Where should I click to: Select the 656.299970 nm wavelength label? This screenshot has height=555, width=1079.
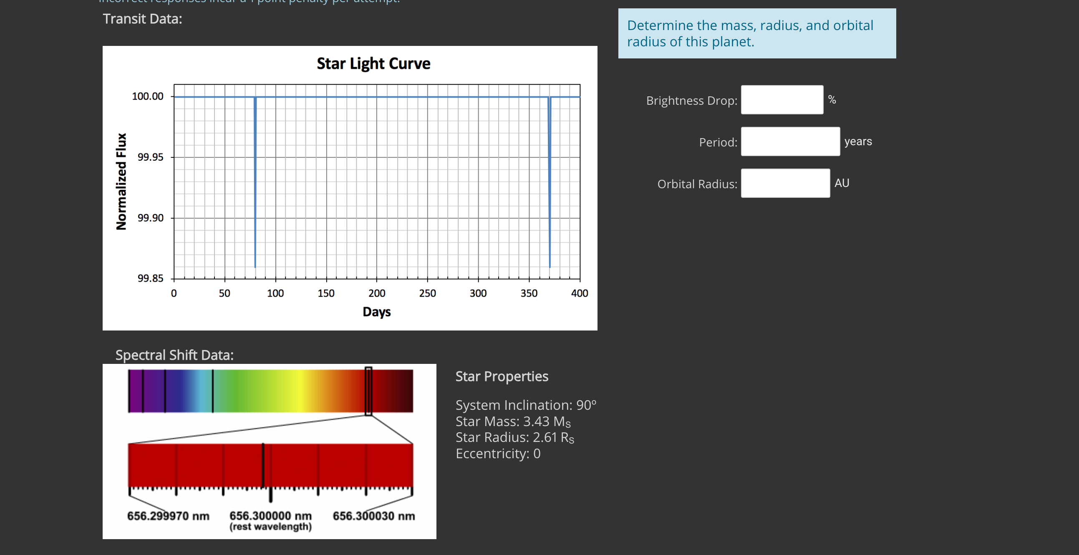pos(169,516)
